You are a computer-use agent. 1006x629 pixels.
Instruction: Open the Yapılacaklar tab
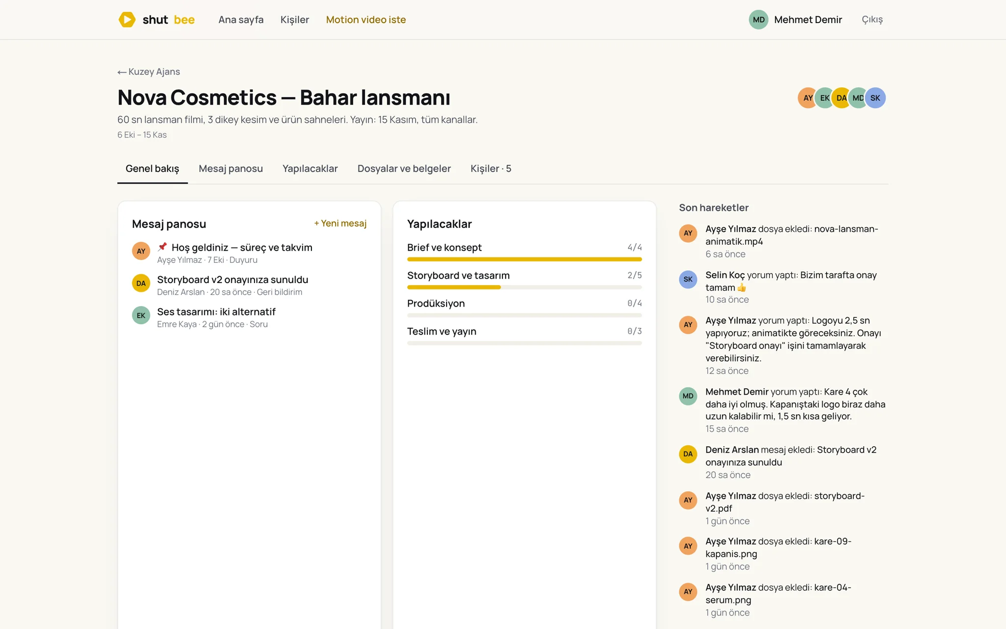click(x=310, y=169)
